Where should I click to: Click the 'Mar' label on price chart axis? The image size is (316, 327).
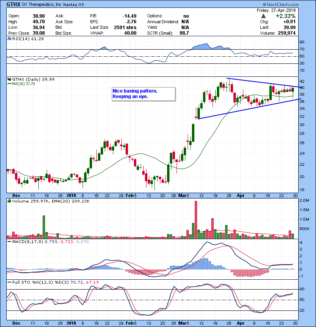coord(182,196)
